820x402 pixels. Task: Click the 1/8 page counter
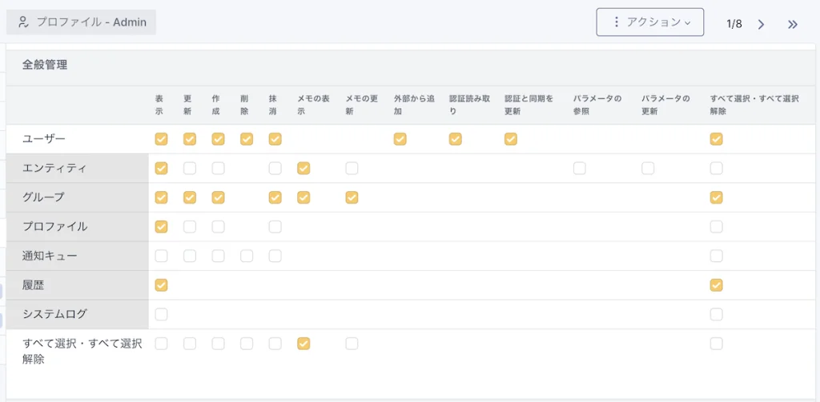tap(734, 24)
